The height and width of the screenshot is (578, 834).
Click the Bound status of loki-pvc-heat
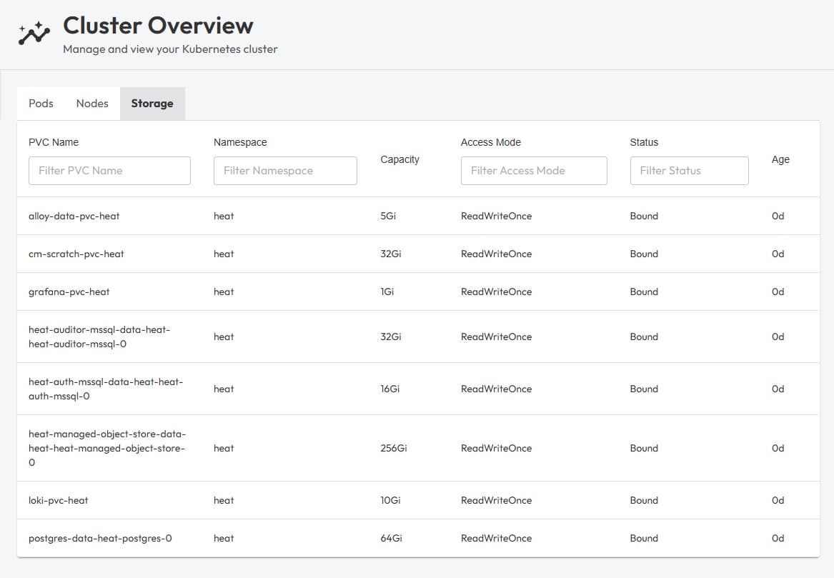[x=644, y=500]
